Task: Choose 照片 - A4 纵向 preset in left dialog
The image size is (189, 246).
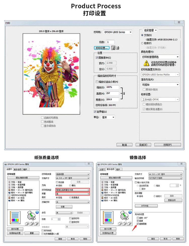Action: [18, 198]
